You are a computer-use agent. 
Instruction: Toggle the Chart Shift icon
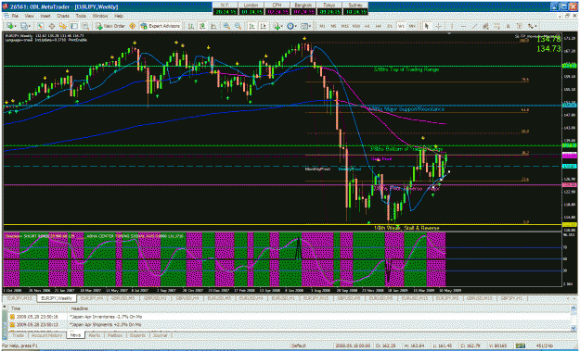263,26
